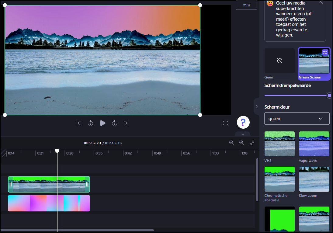The height and width of the screenshot is (233, 333).
Task: Zoom in the timeline
Action: pyautogui.click(x=241, y=143)
